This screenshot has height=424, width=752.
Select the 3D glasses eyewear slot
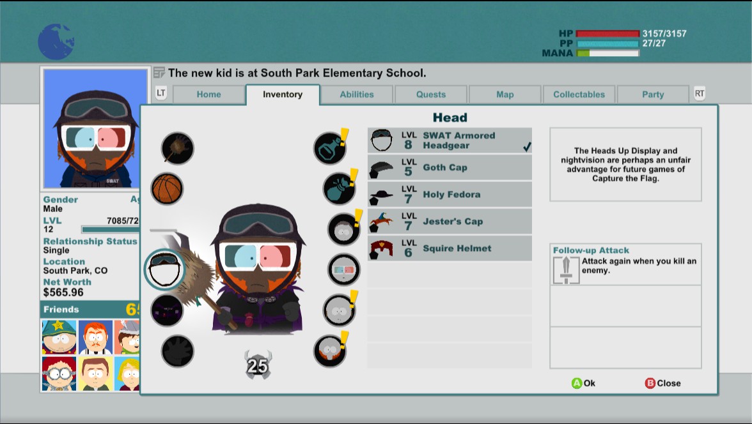[344, 269]
